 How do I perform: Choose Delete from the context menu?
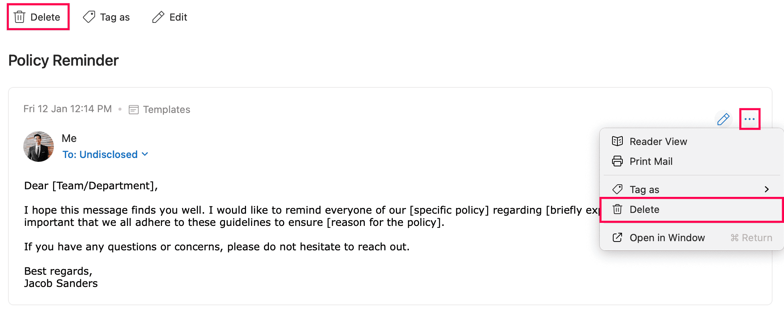644,209
